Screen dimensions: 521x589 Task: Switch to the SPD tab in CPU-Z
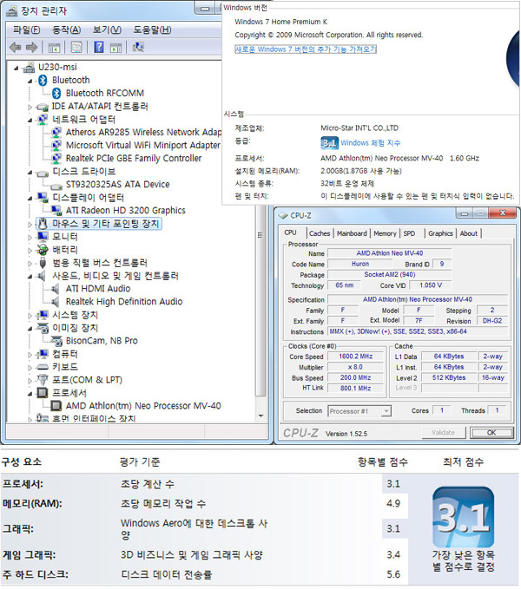pyautogui.click(x=409, y=233)
